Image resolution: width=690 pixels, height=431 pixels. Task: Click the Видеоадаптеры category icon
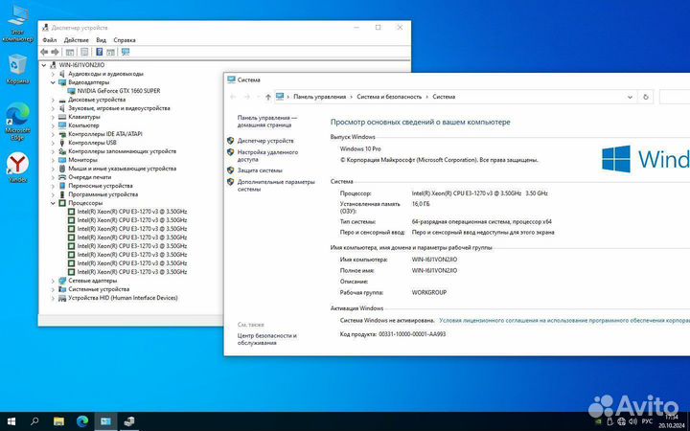[62, 82]
